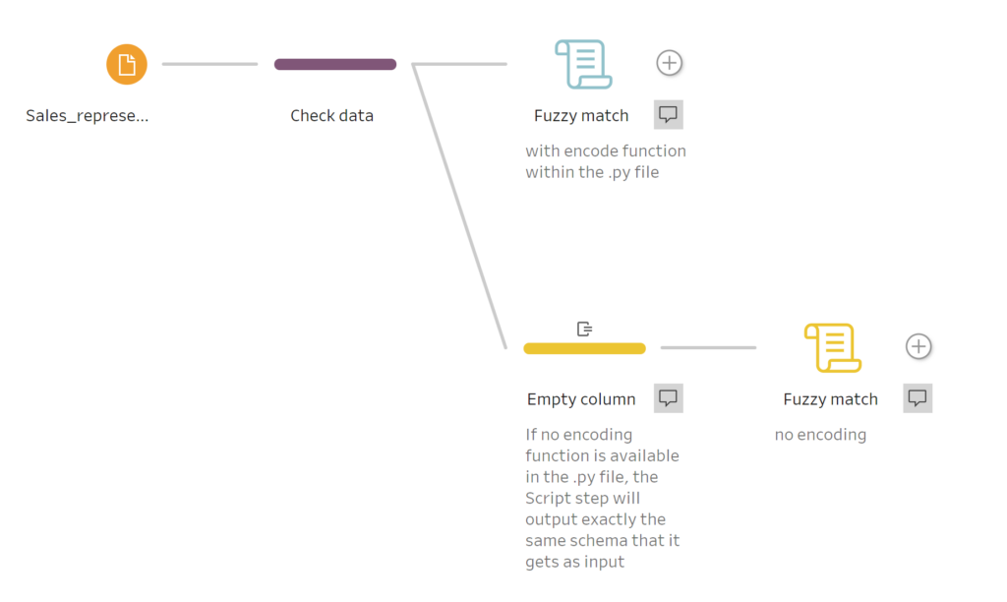The width and height of the screenshot is (1007, 602).
Task: Open comment icon beside Empty column
Action: (x=669, y=398)
